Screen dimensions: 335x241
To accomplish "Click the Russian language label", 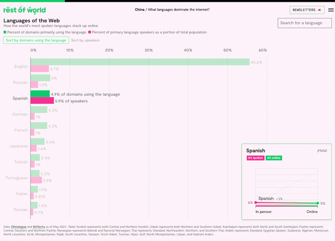I will (x=20, y=82).
